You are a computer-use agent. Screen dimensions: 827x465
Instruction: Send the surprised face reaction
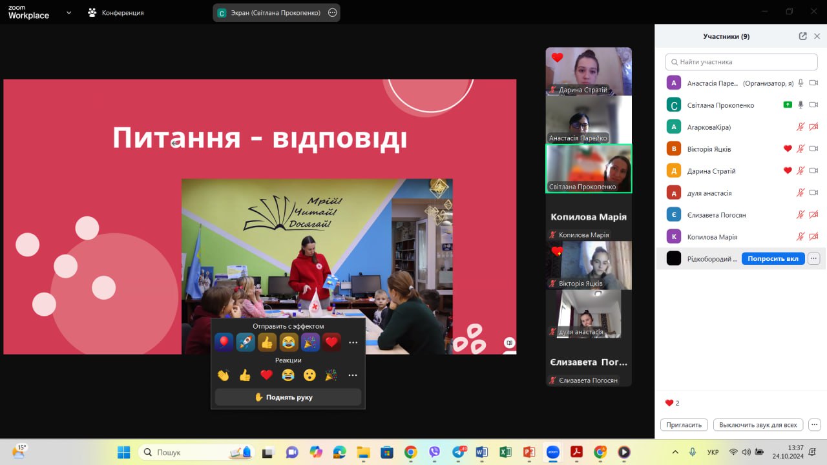(309, 375)
